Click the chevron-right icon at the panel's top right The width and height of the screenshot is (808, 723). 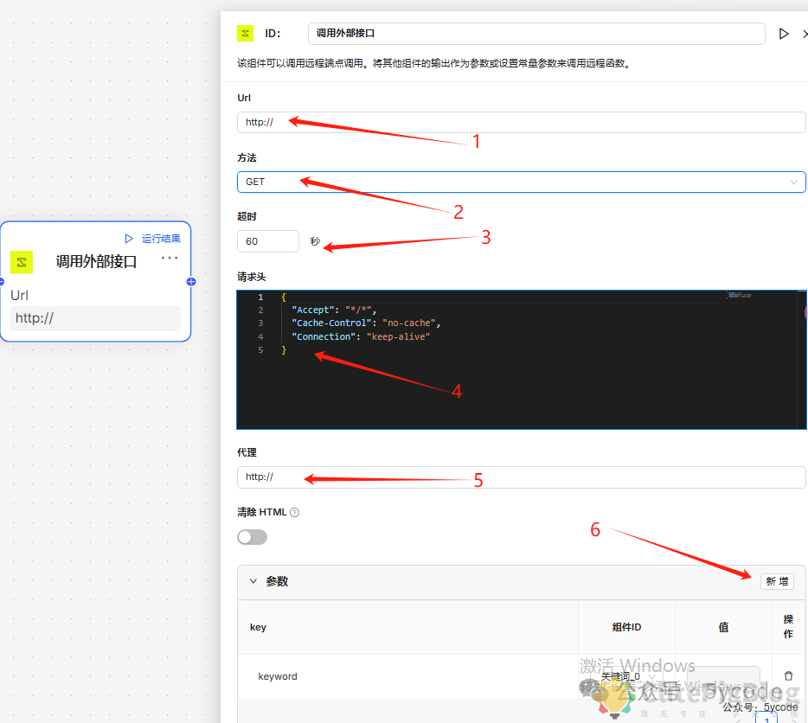(805, 34)
